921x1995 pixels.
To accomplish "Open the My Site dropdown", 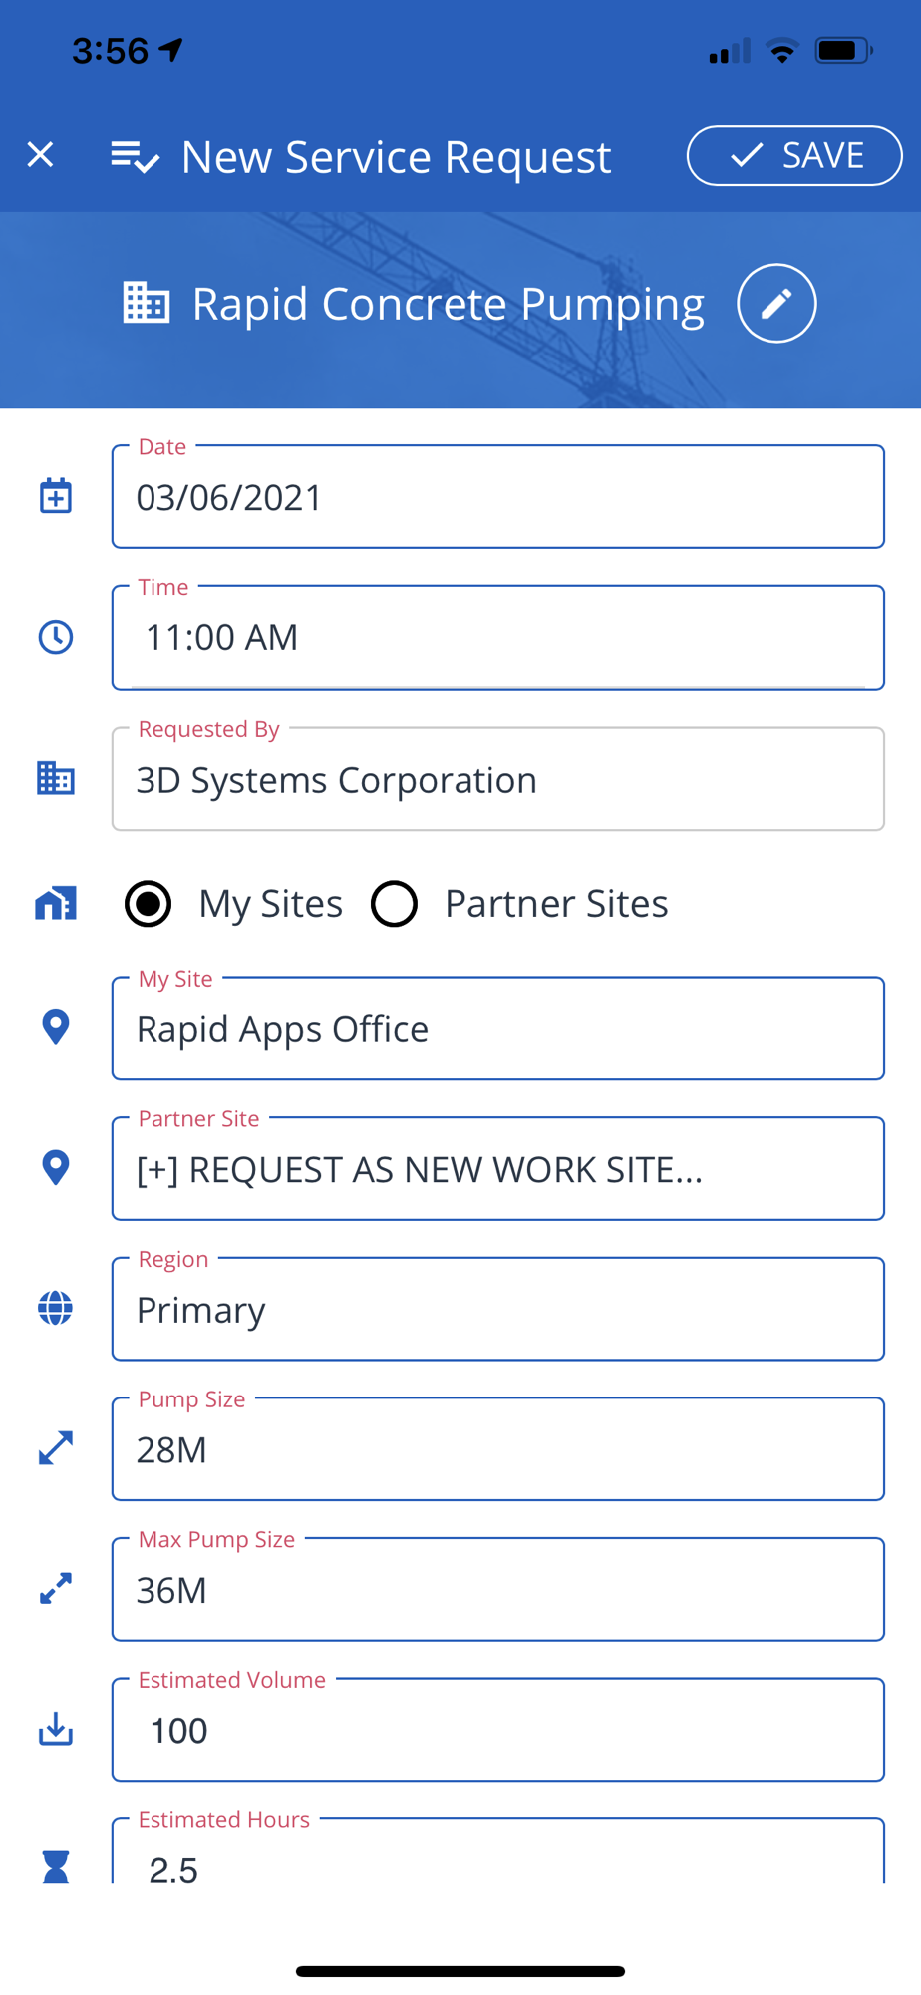I will (497, 1028).
